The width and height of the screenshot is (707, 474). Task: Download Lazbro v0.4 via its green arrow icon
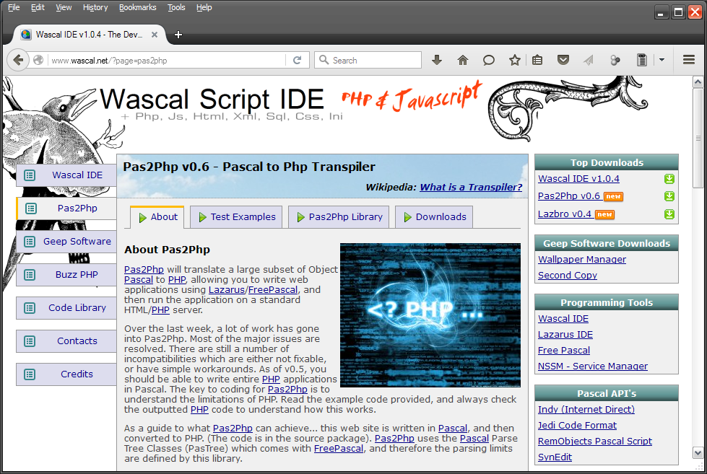[x=669, y=214]
